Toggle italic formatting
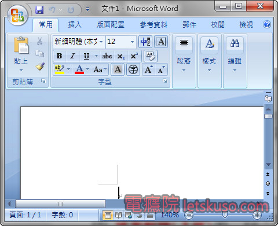Screen dimensions: 278x226 click(x=72, y=56)
